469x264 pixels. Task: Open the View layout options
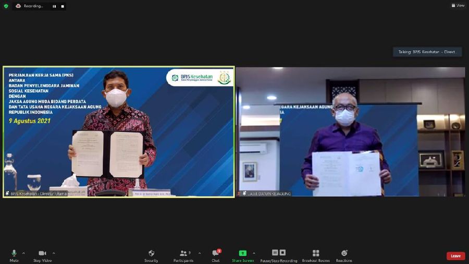pyautogui.click(x=458, y=5)
